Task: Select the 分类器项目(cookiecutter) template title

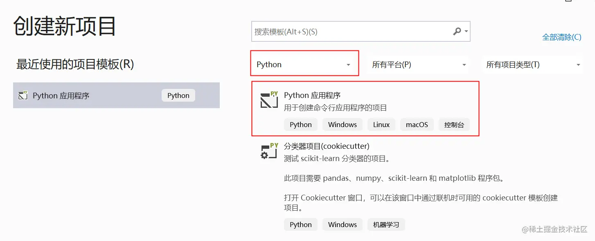Action: [327, 146]
